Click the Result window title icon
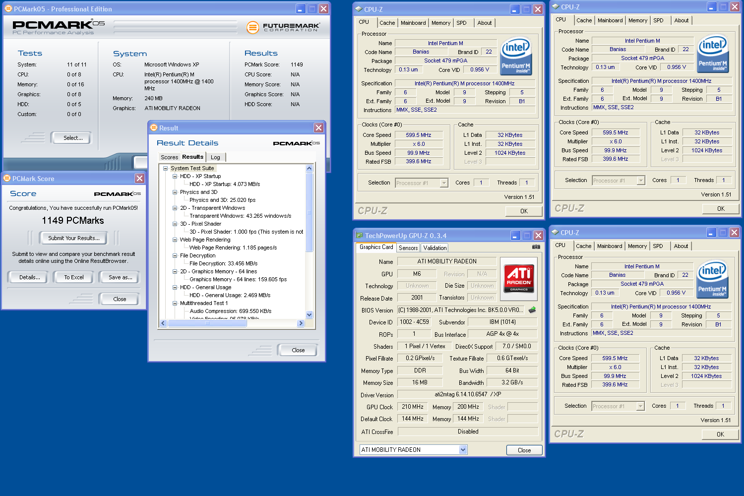The image size is (744, 496). click(x=154, y=127)
